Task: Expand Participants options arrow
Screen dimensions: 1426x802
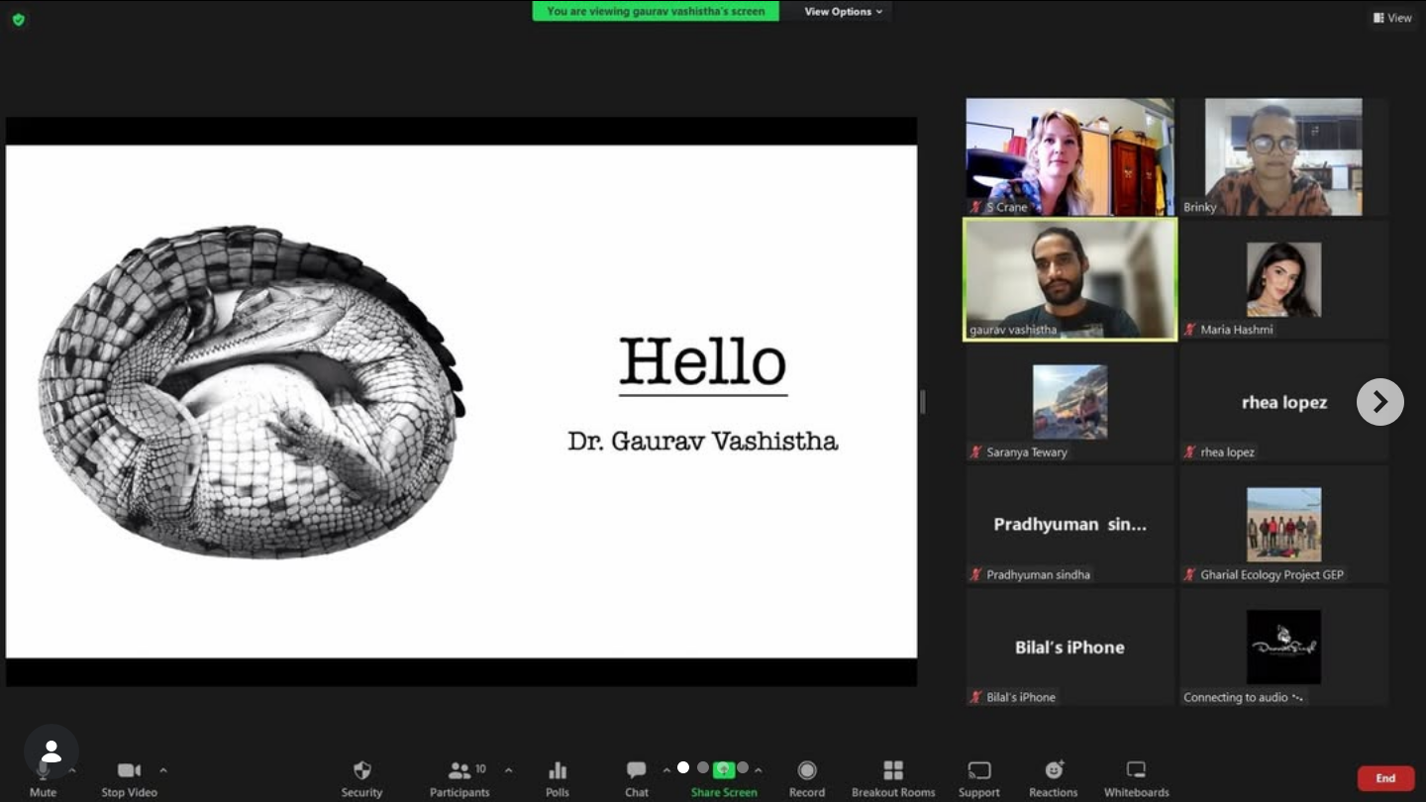Action: [x=509, y=770]
